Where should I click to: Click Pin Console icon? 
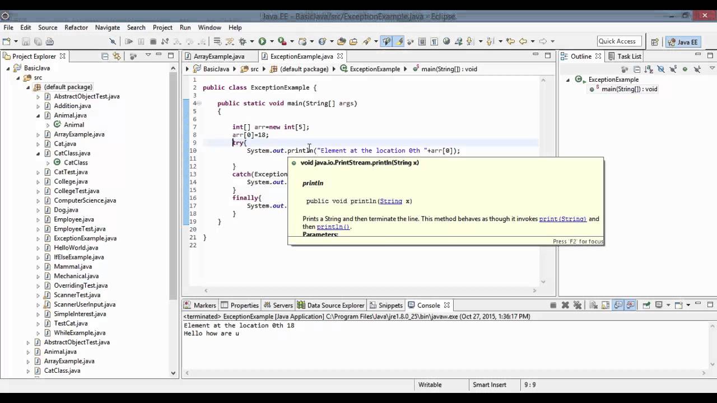click(646, 305)
